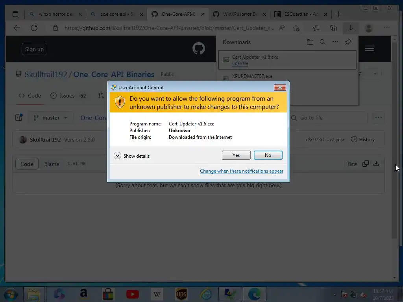Close the User Account Control dialog
The width and height of the screenshot is (403, 302).
click(280, 88)
